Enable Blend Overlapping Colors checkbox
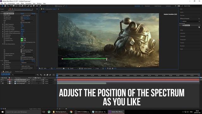Screen dimensions: 202x114 (x=21, y=42)
